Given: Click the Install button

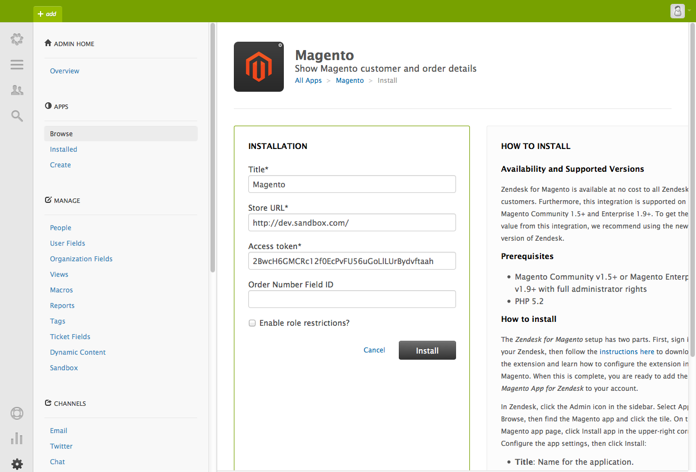Looking at the screenshot, I should (427, 350).
